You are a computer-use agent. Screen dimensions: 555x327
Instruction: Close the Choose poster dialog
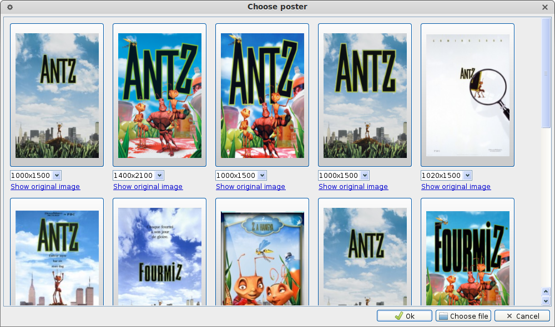pyautogui.click(x=545, y=7)
